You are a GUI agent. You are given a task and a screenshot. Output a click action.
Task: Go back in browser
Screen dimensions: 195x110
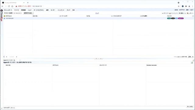pos(2,6)
